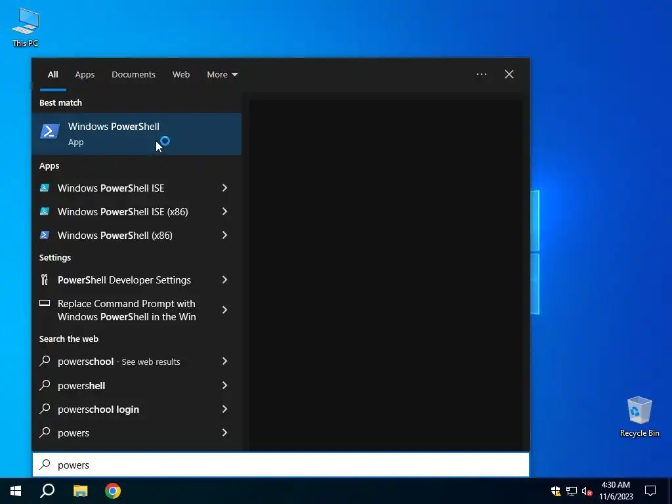Screen dimensions: 672x504
Task: Close the search panel with X
Action: [509, 74]
